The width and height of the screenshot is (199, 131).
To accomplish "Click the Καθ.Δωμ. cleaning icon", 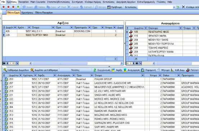I will click(x=172, y=70).
